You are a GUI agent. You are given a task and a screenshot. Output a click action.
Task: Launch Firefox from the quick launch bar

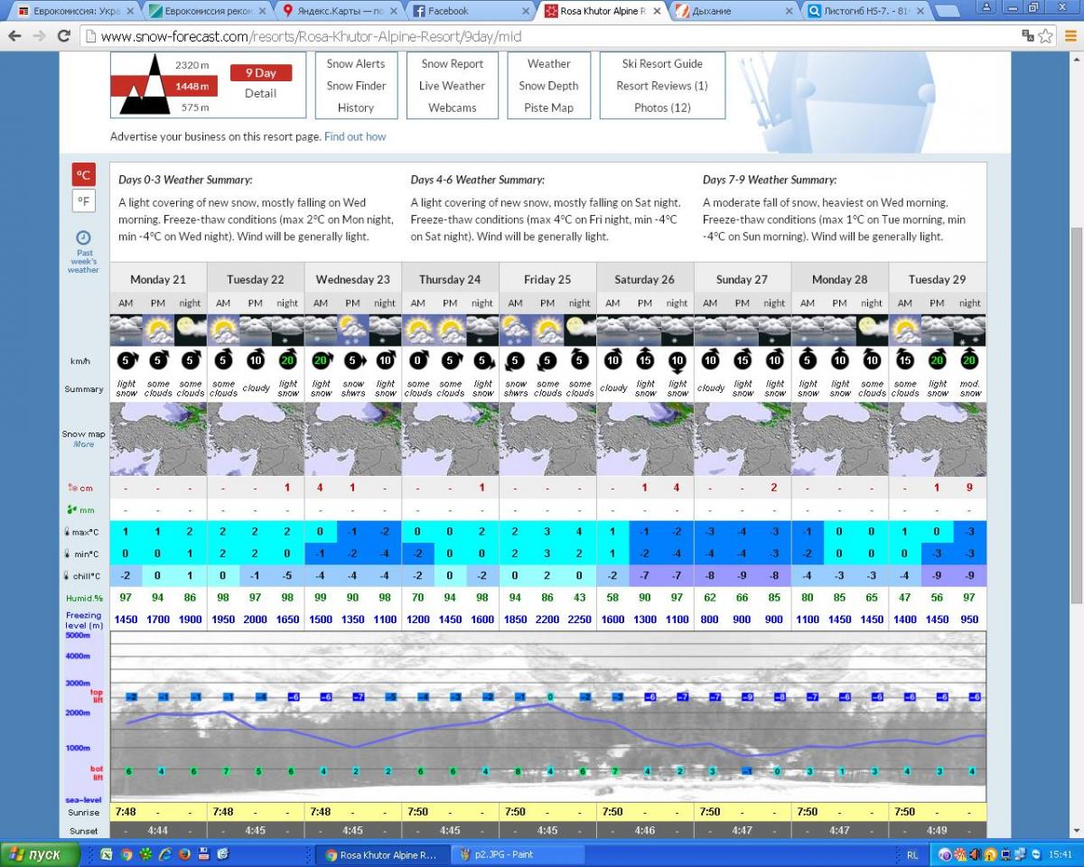pyautogui.click(x=184, y=854)
